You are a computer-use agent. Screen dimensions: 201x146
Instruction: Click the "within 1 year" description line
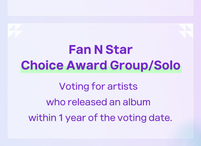pyautogui.click(x=100, y=118)
